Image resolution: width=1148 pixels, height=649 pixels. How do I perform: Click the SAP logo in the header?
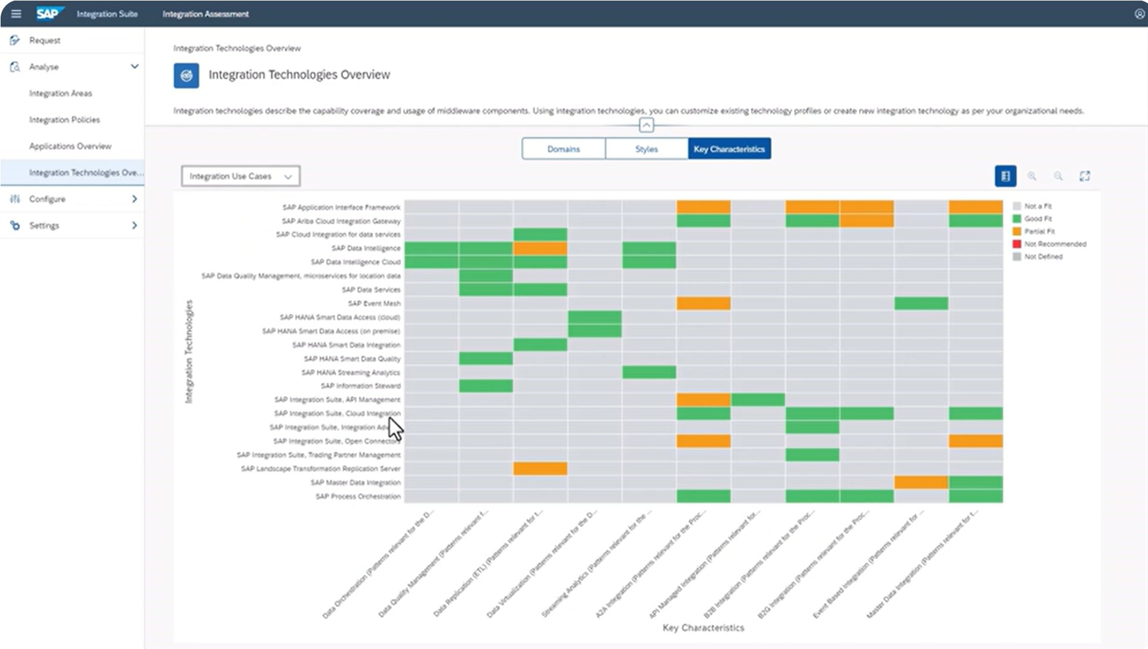point(49,13)
